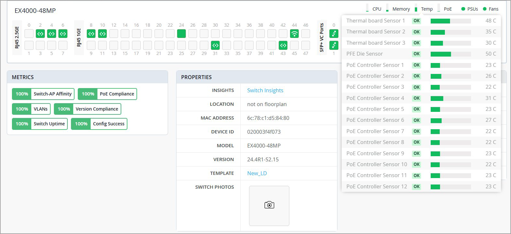
Task: Select wireless AP port 44
Action: [x=295, y=33]
